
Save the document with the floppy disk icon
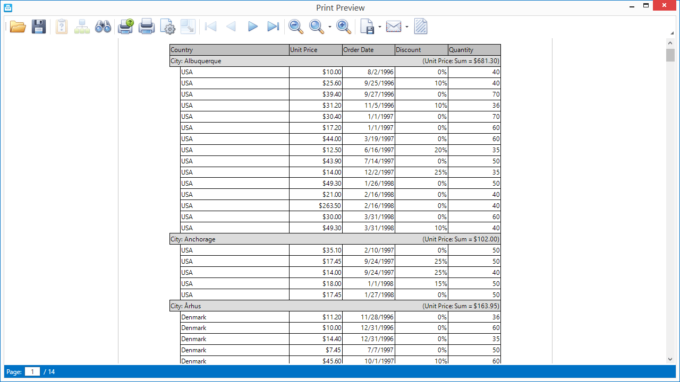point(39,27)
